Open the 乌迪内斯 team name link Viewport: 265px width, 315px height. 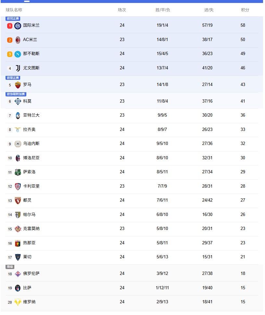(x=31, y=144)
